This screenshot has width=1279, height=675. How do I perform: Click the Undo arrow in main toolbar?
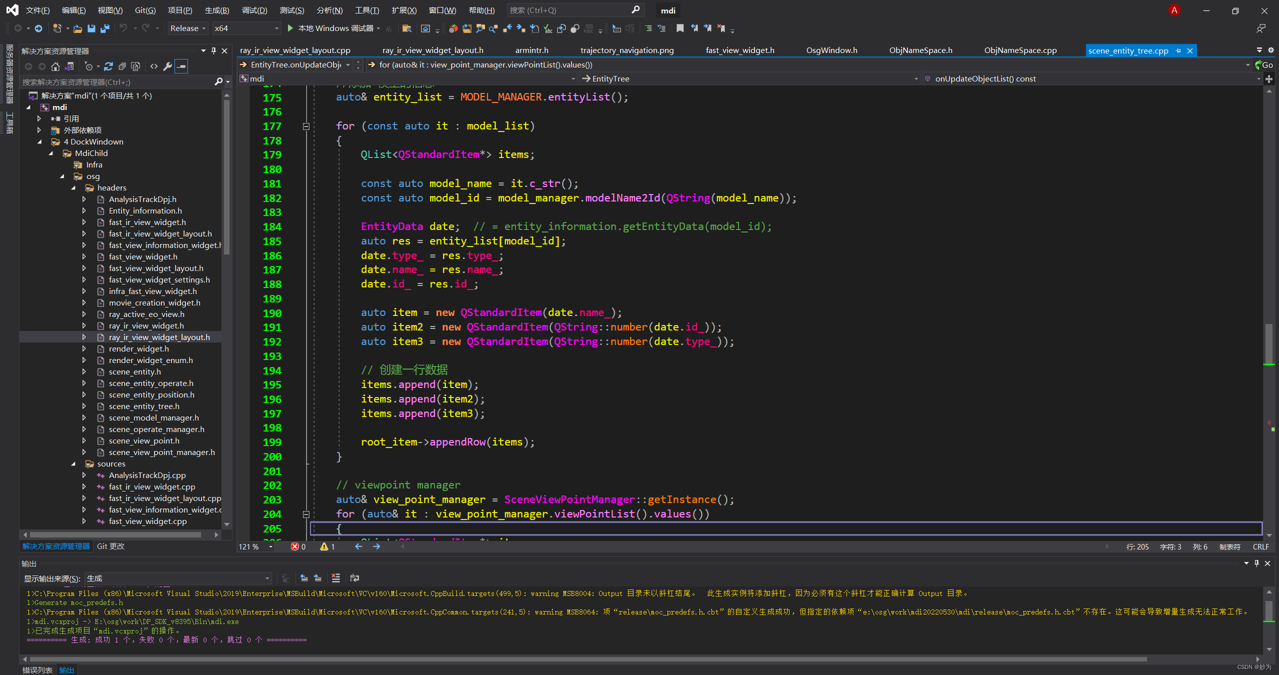click(123, 28)
